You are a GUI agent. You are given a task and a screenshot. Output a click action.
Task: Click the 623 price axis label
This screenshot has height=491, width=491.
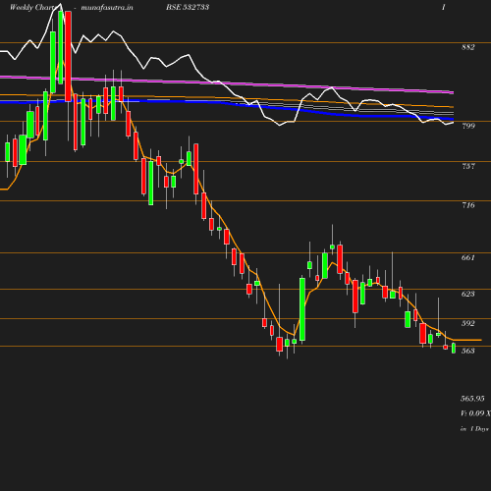[x=468, y=294]
